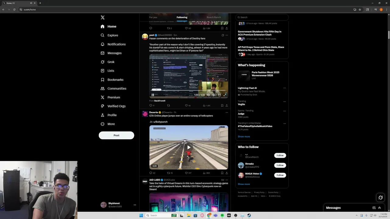Viewport: 390px width, 219px height.
Task: Open account menu next to Shybionet
Action: [135, 205]
